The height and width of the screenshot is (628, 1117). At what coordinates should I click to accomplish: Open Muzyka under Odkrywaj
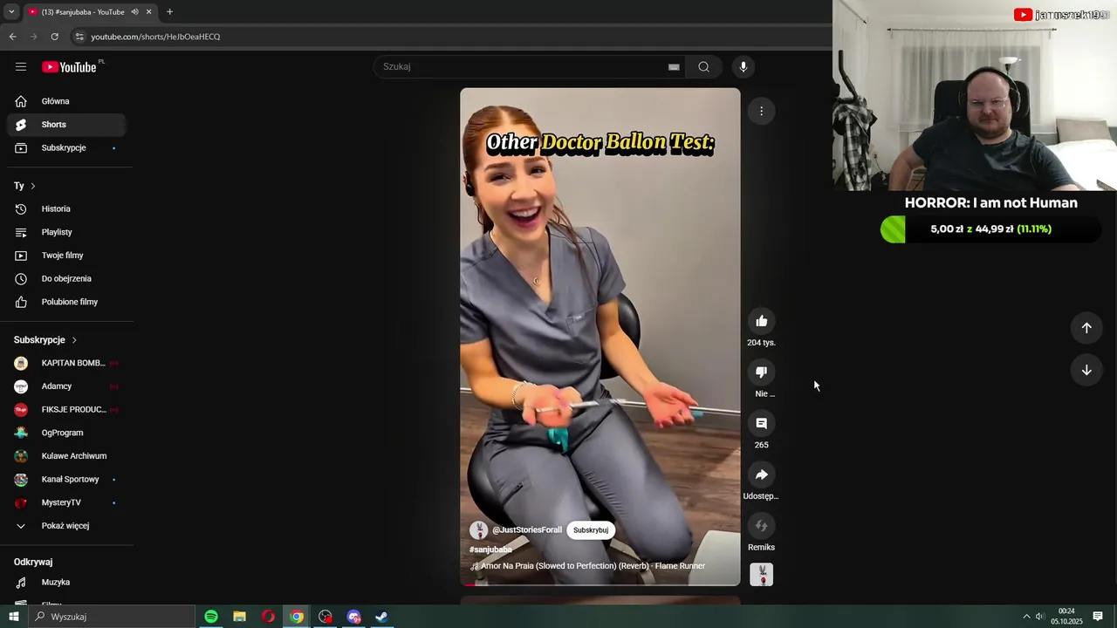pyautogui.click(x=66, y=583)
